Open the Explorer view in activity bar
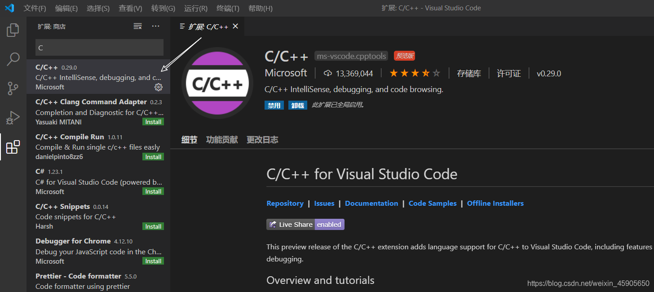The image size is (654, 292). pyautogui.click(x=13, y=30)
